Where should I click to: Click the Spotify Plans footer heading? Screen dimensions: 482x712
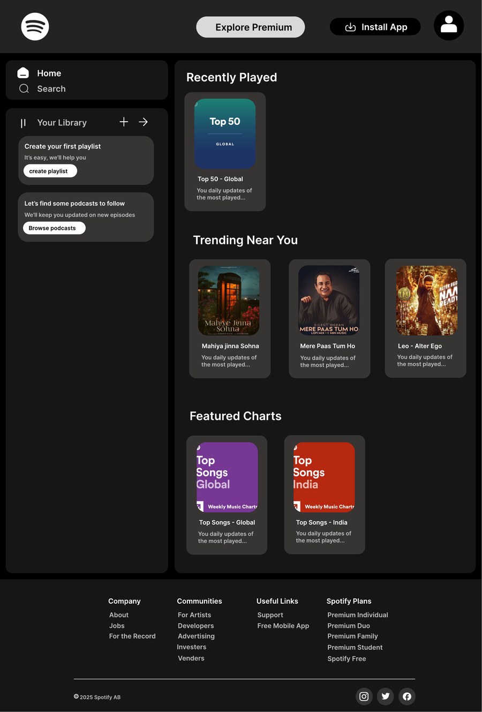(x=349, y=601)
